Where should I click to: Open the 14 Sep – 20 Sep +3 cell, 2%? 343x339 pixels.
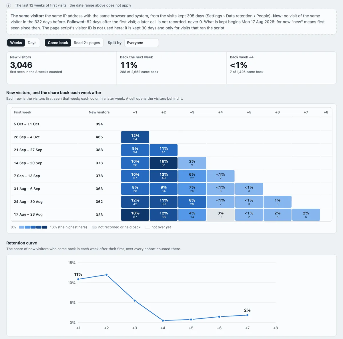pos(192,163)
